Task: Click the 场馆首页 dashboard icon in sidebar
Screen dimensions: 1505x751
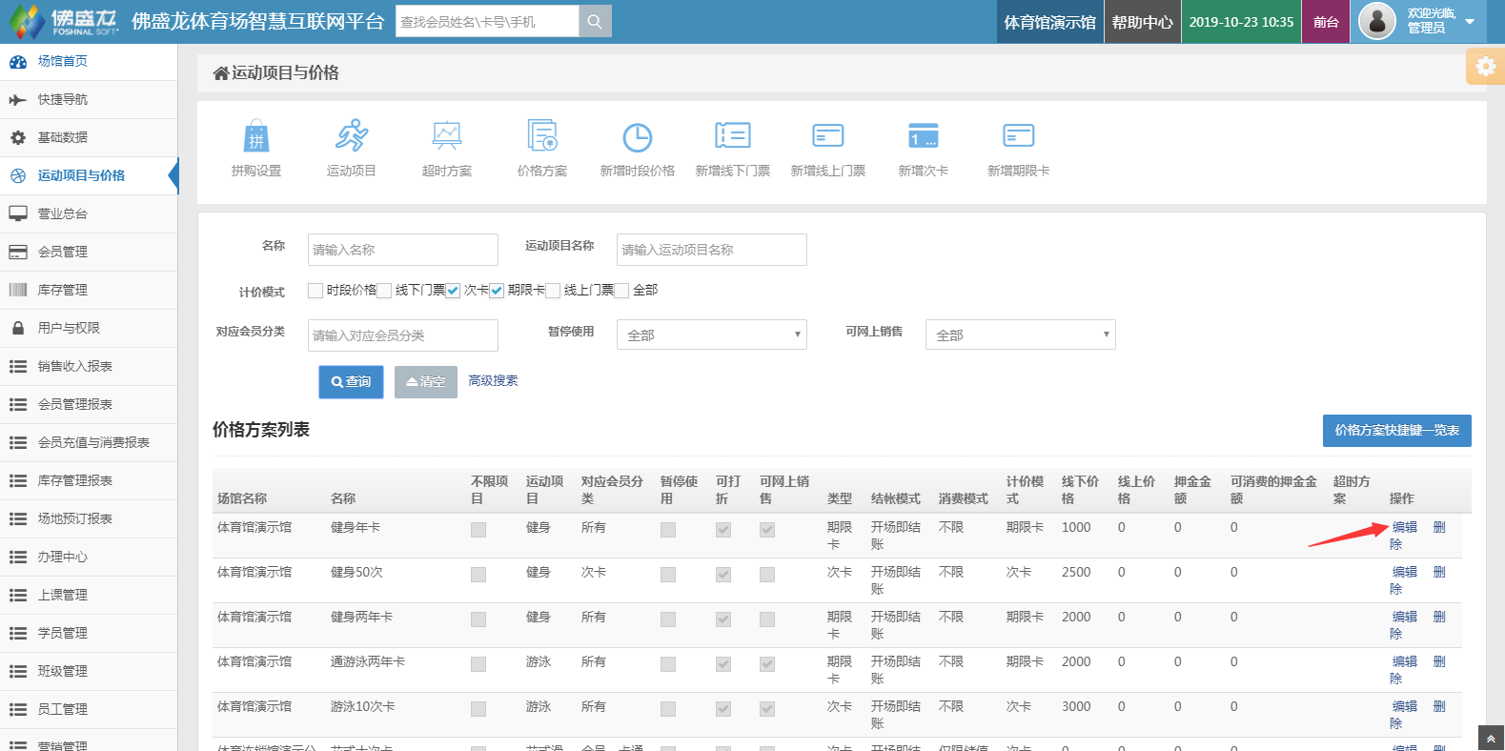Action: point(18,62)
